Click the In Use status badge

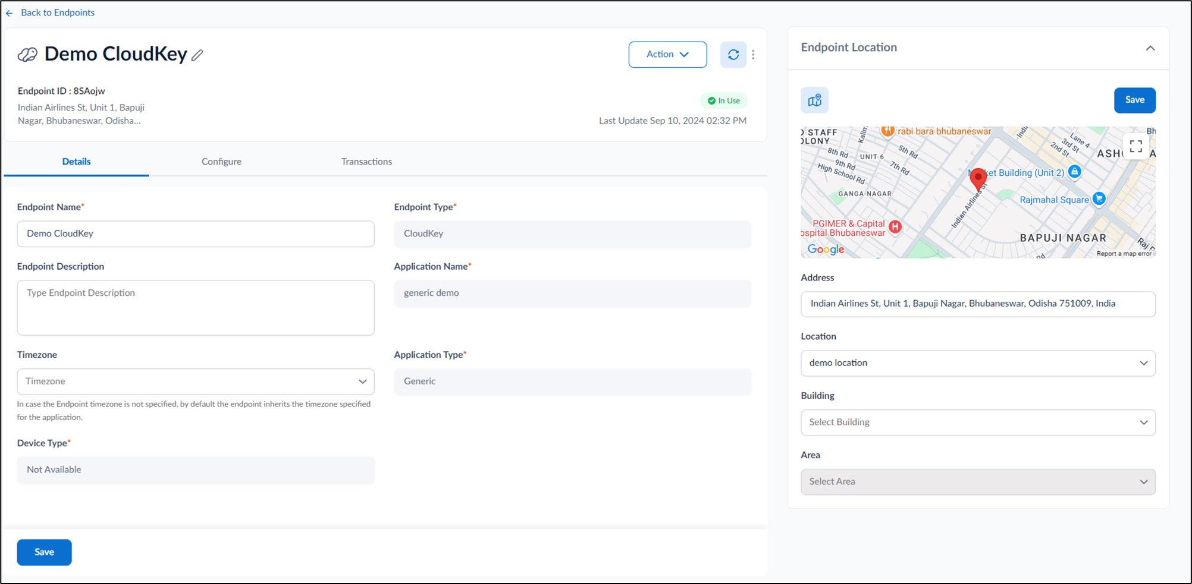point(724,101)
